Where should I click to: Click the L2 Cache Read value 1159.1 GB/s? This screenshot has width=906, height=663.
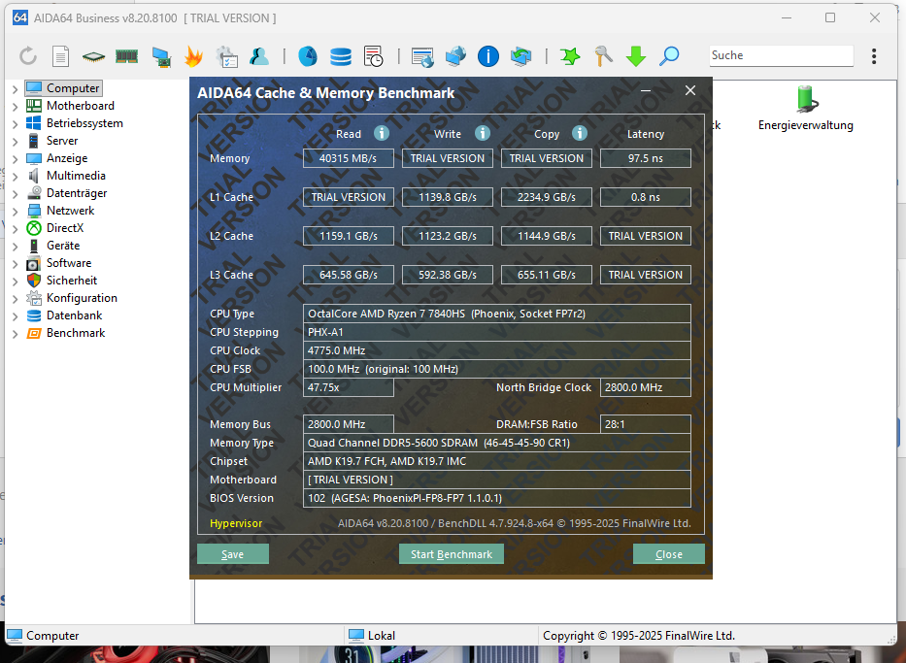[349, 236]
